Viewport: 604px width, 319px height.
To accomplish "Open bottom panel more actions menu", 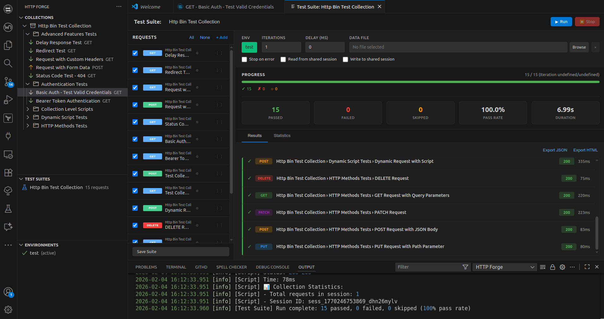I will coord(572,267).
